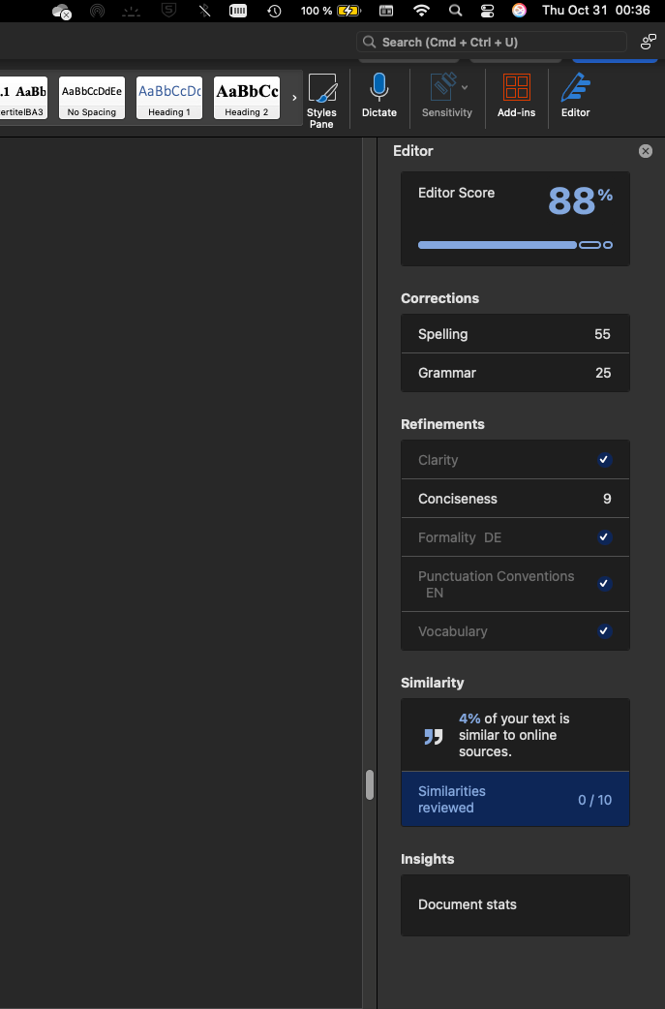Start Dictate with the microphone icon
The height and width of the screenshot is (1009, 665).
tap(379, 95)
